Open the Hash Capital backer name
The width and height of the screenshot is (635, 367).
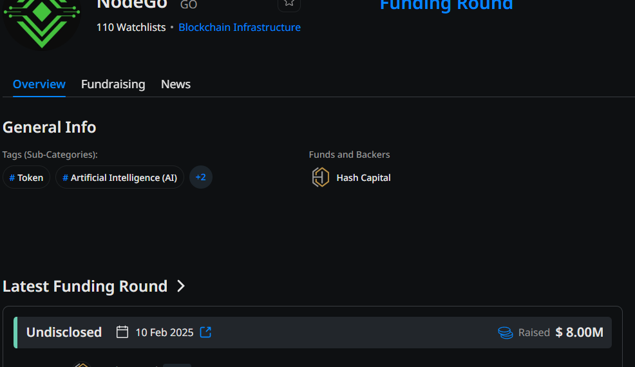click(x=363, y=178)
